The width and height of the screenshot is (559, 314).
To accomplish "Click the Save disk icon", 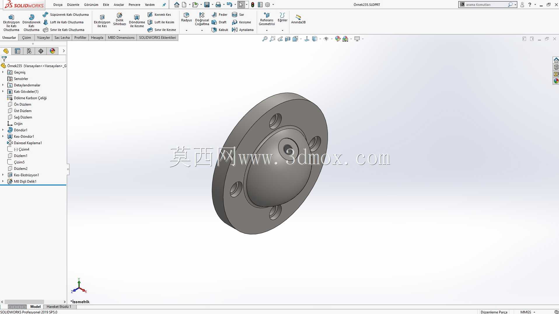I will tap(207, 5).
